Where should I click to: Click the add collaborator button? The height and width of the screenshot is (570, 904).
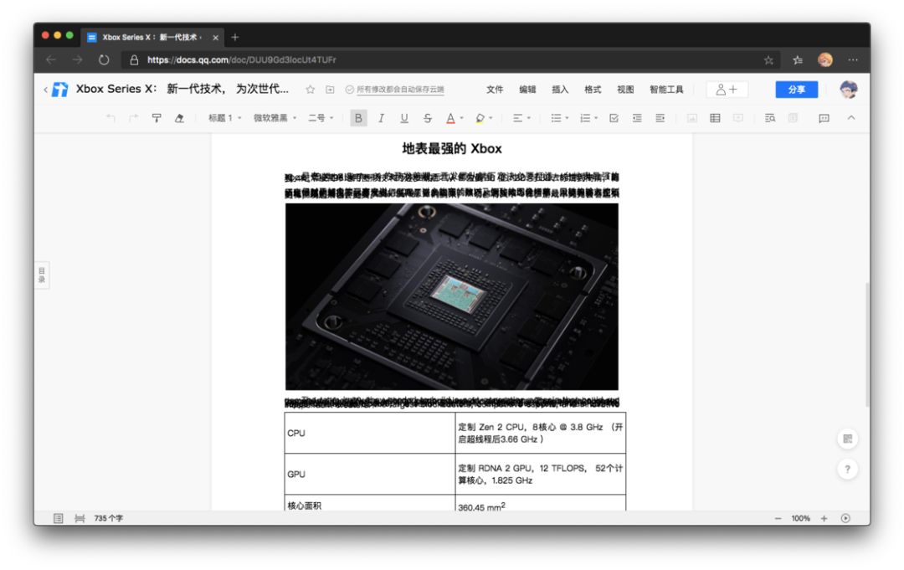point(727,90)
